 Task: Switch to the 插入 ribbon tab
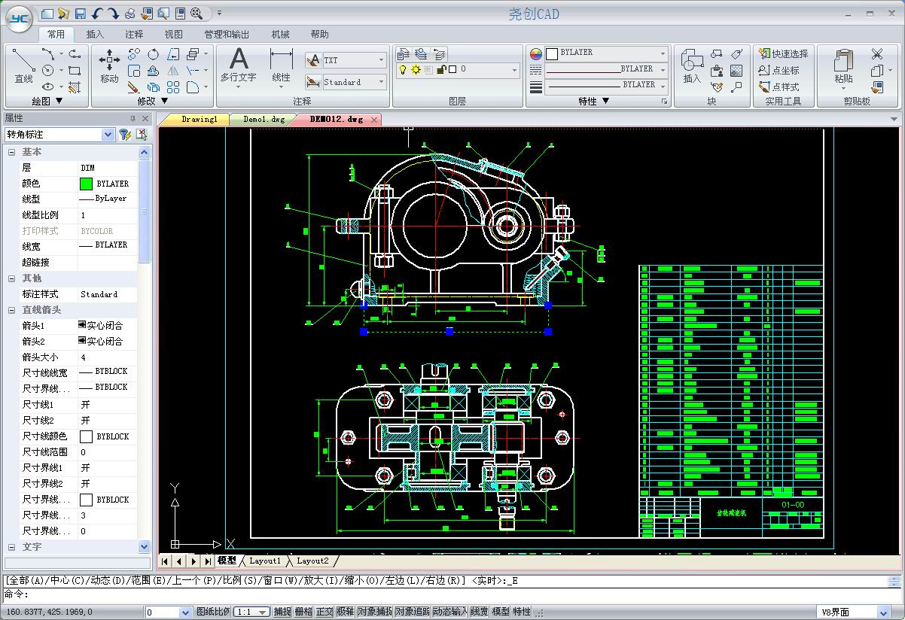[x=96, y=34]
